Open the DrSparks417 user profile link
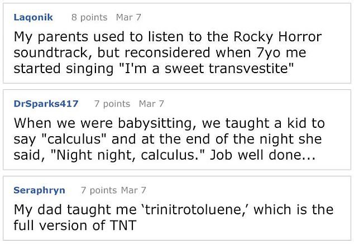This screenshot has height=245, width=354. (46, 104)
